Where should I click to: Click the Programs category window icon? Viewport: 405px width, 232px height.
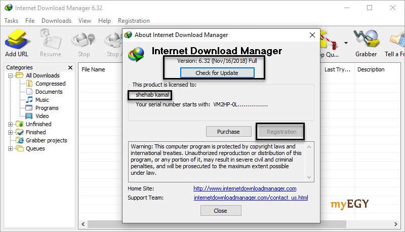point(29,108)
